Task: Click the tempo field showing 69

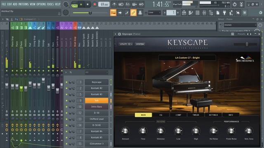Action: [x=104, y=5]
